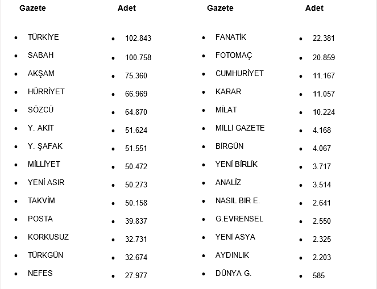Select the SABAH list item
This screenshot has width=377, height=289.
(40, 55)
